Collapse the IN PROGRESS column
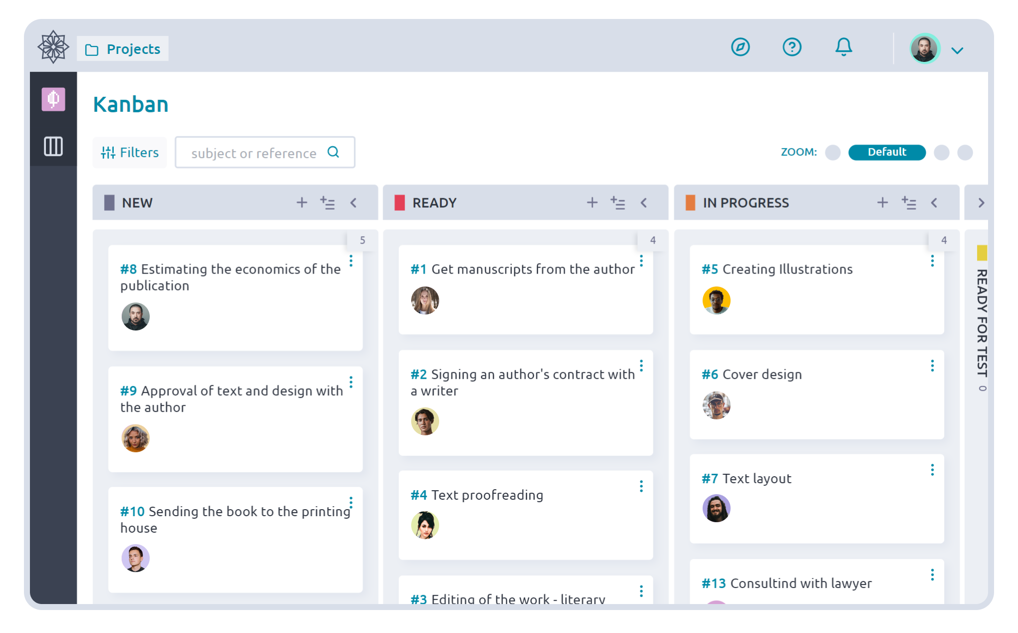1018x633 pixels. tap(934, 202)
